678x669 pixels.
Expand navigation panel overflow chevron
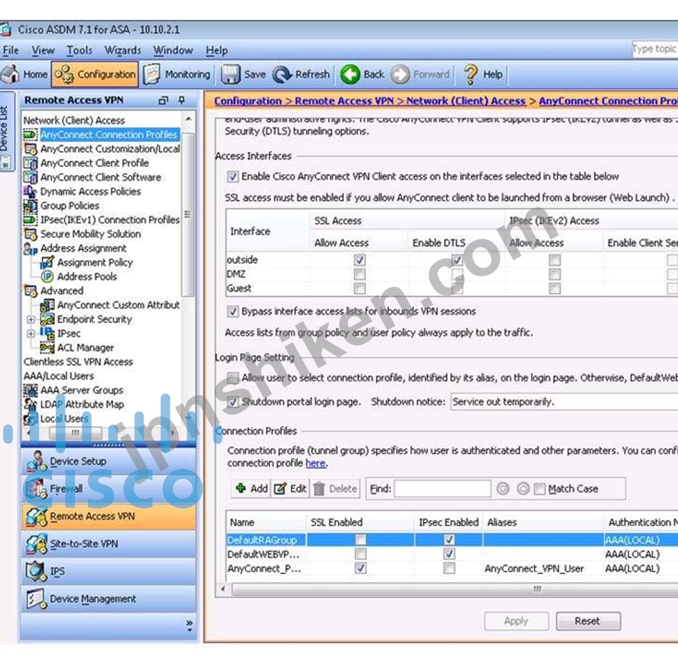tap(189, 625)
